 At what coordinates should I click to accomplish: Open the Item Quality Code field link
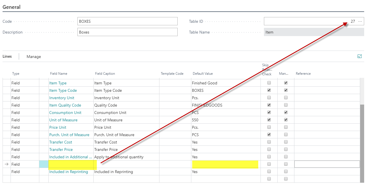(65, 105)
